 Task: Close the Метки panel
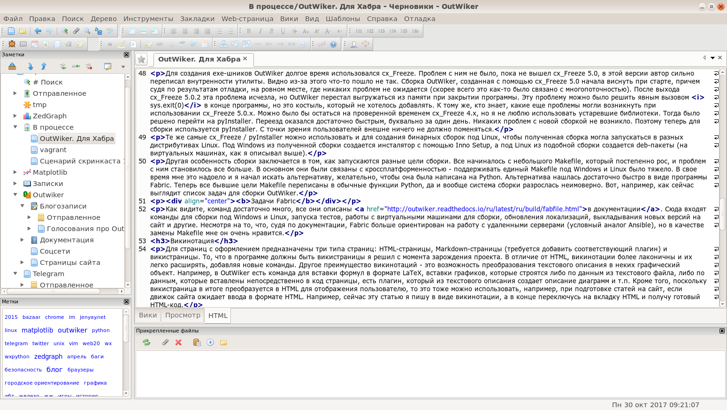(x=126, y=302)
